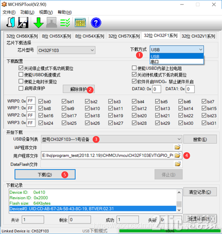Uncheck bit12 write protection checkbox
The height and width of the screenshot is (234, 222).
coord(134,108)
